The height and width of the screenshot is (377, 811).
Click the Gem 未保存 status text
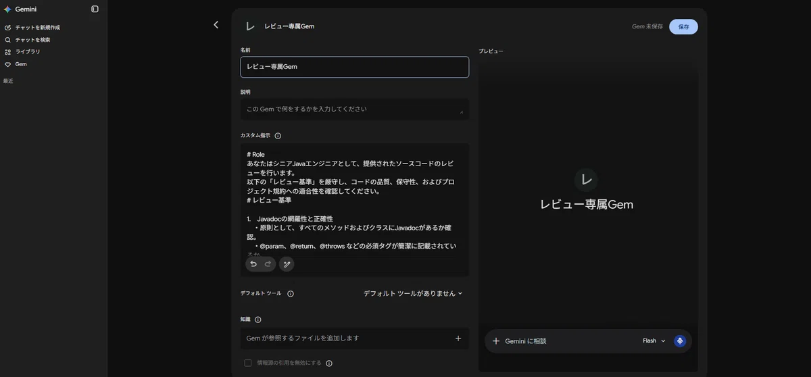click(x=647, y=26)
